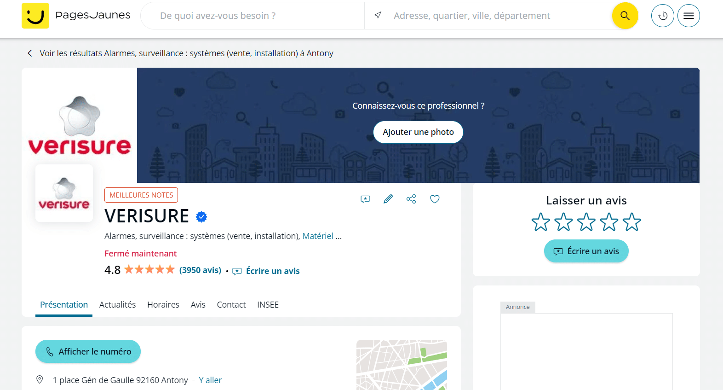The width and height of the screenshot is (723, 390).
Task: Click the address '1 place Gén de Gaulle 92160 Antony'
Action: pyautogui.click(x=120, y=380)
